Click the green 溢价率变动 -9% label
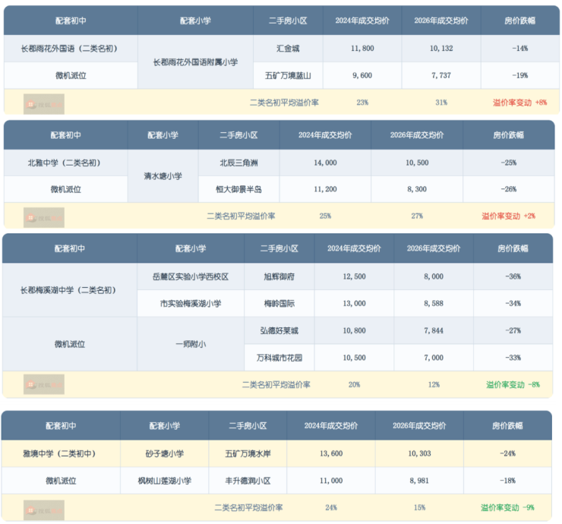Screen dimensions: 562x524 508,508
